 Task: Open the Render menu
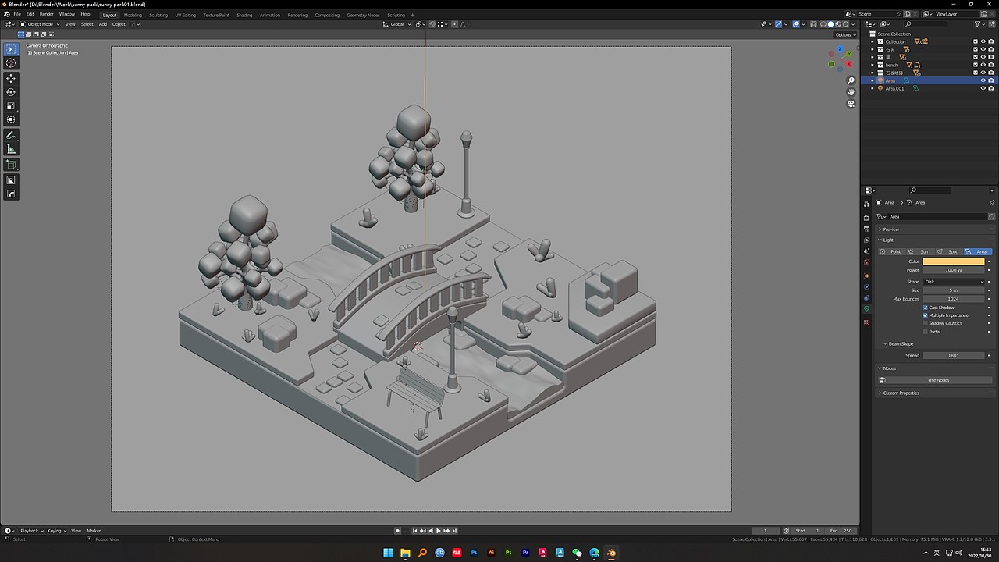[x=47, y=14]
